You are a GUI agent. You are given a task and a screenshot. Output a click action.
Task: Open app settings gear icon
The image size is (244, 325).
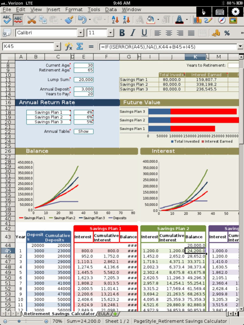tap(235, 12)
